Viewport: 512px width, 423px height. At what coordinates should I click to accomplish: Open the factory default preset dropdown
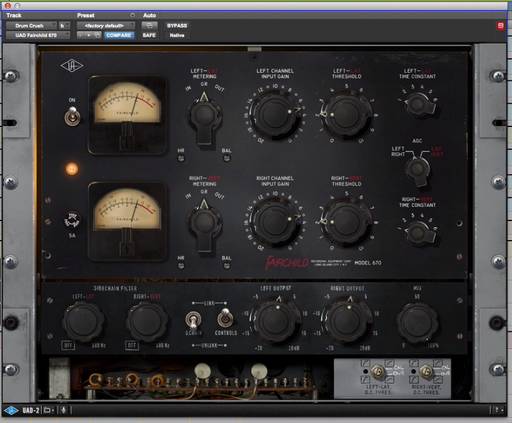click(106, 25)
